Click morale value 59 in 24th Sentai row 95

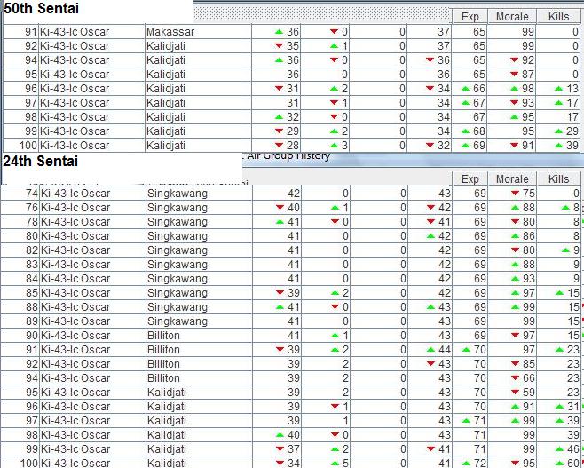point(528,392)
